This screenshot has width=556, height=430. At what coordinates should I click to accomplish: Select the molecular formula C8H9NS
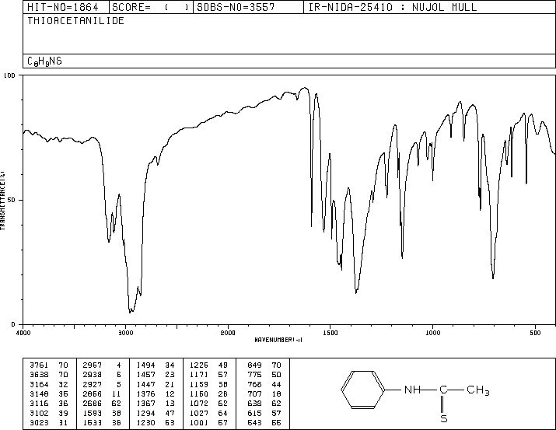click(44, 61)
